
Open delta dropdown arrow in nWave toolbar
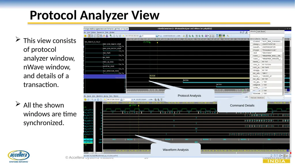click(x=134, y=100)
